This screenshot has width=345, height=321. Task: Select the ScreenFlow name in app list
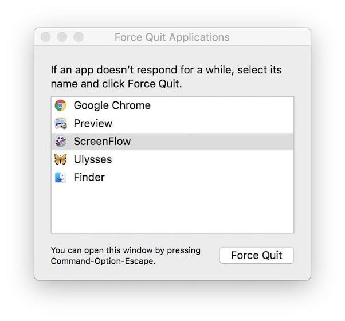point(102,142)
